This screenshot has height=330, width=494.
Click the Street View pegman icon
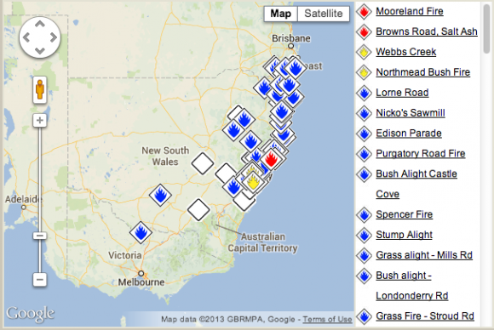pos(40,89)
